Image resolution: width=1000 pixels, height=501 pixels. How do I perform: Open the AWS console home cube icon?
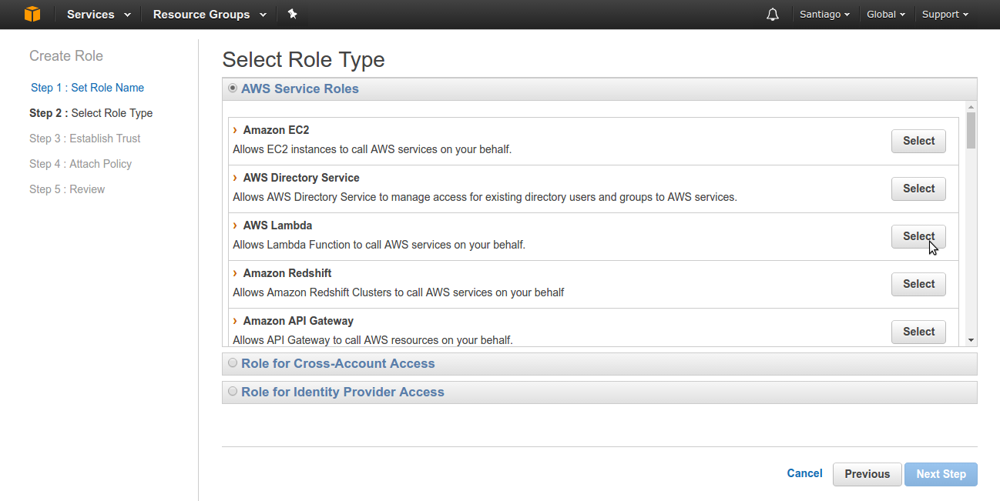click(32, 14)
